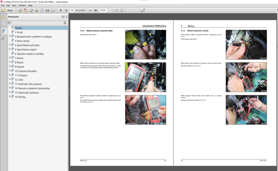
Task: Select the 12 Lišta bookmark text
Action: point(19,80)
